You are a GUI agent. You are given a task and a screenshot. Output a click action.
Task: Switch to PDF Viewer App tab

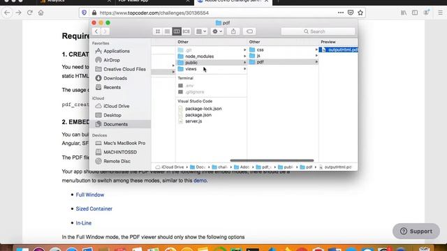click(x=154, y=1)
